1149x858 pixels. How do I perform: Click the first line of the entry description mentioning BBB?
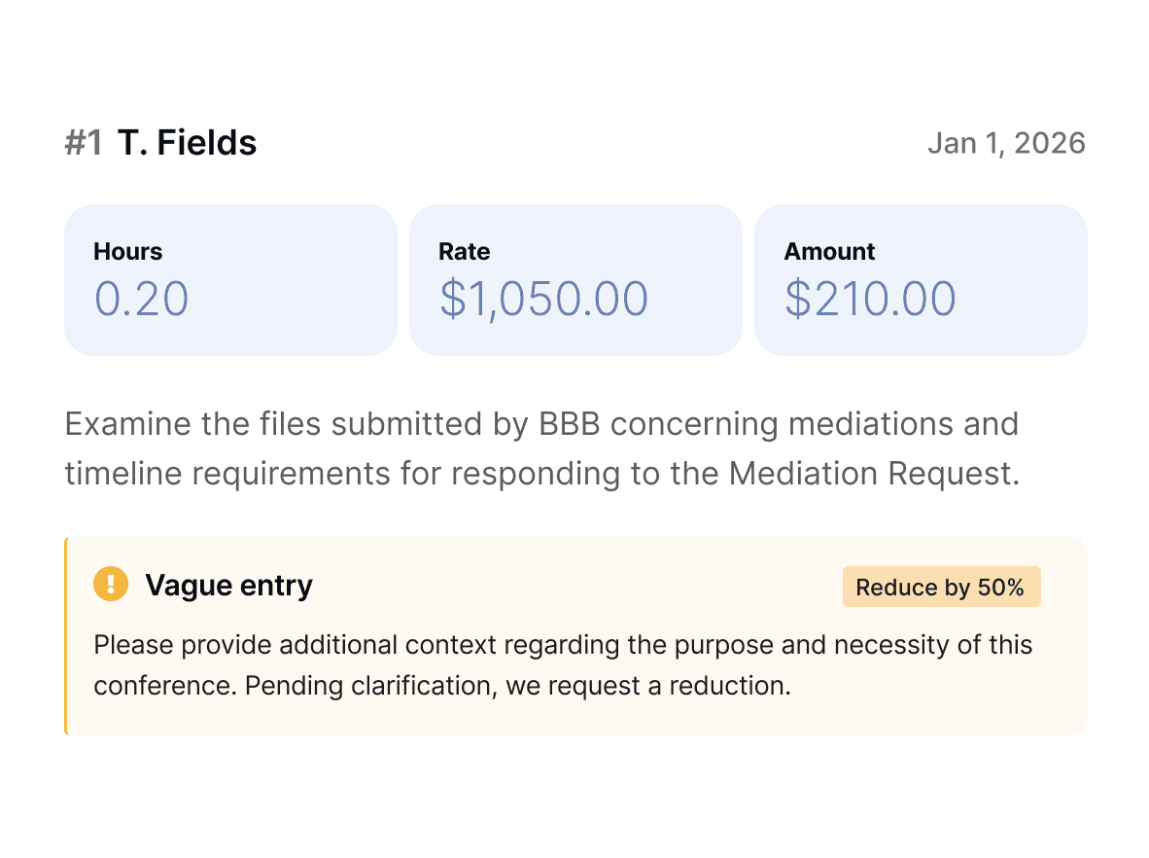(x=541, y=424)
